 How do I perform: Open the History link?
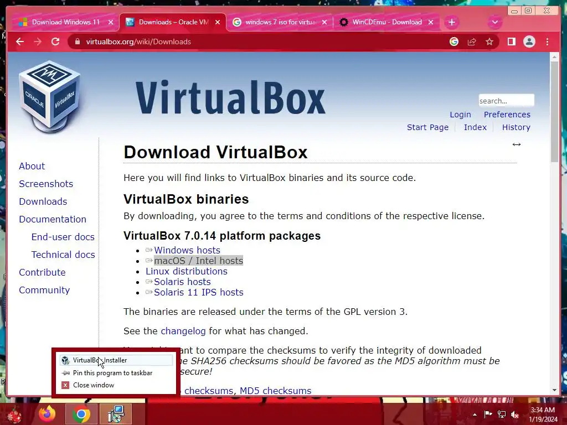click(x=516, y=127)
